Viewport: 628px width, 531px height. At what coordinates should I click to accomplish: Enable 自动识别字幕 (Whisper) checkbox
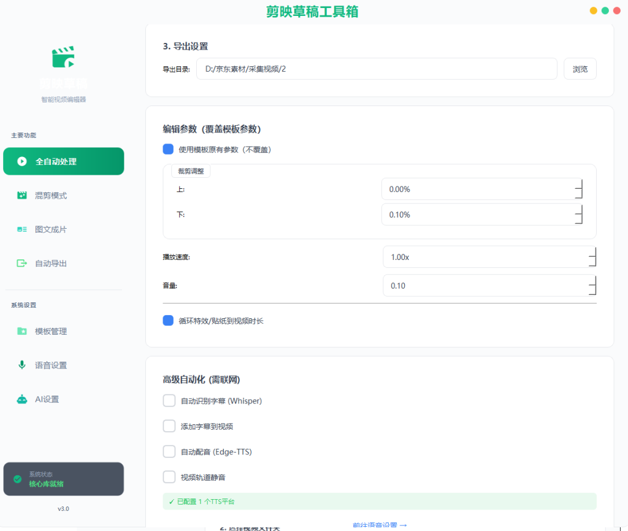click(169, 400)
